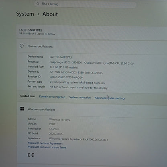Image resolution: width=167 pixels, height=167 pixels.
Task: Select the Snapdragon processor value
Action: tap(92, 63)
